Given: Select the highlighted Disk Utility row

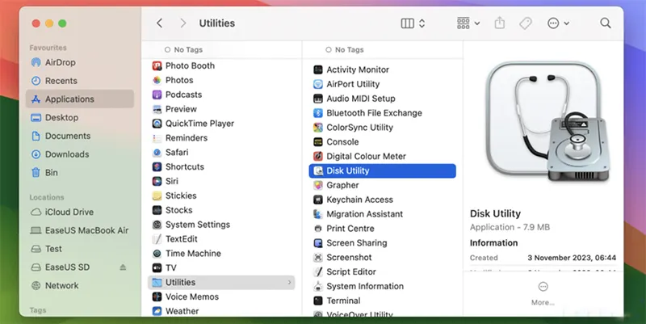Looking at the screenshot, I should click(382, 170).
